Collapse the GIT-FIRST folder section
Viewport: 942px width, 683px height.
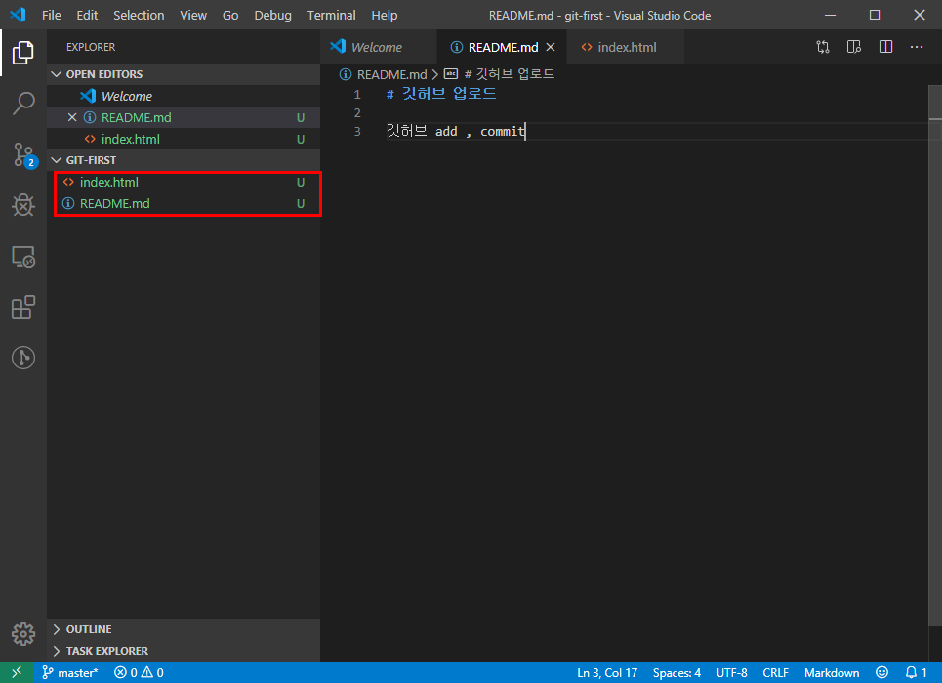(x=184, y=160)
